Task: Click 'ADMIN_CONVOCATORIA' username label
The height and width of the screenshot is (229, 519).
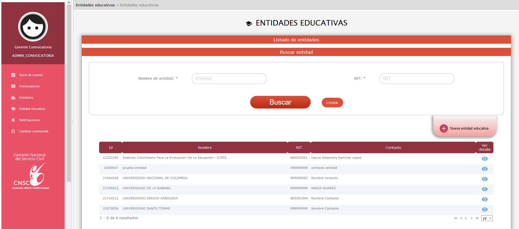Action: pyautogui.click(x=33, y=56)
